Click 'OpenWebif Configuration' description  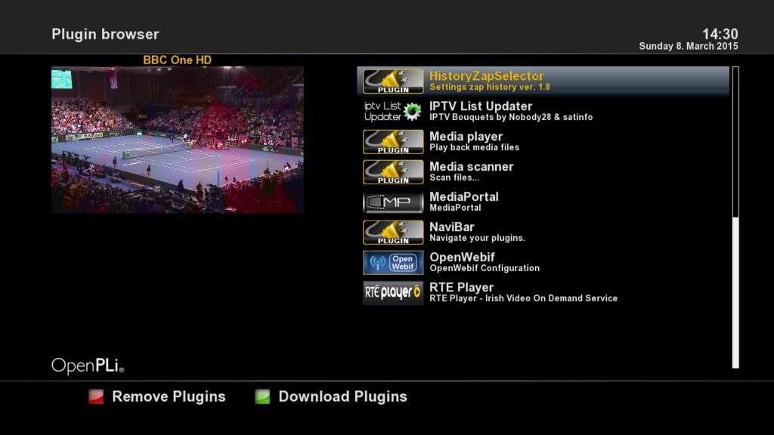coord(485,268)
